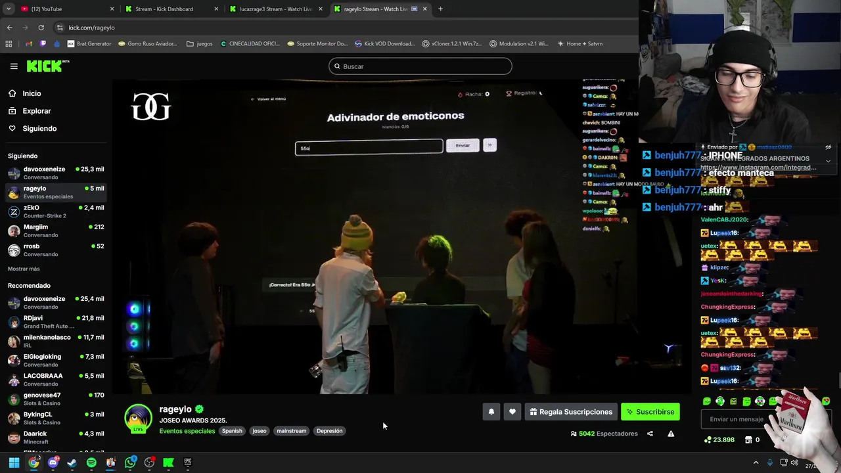The height and width of the screenshot is (473, 841).
Task: Open zEkO Counter-Strike 2 channel
Action: [56, 212]
